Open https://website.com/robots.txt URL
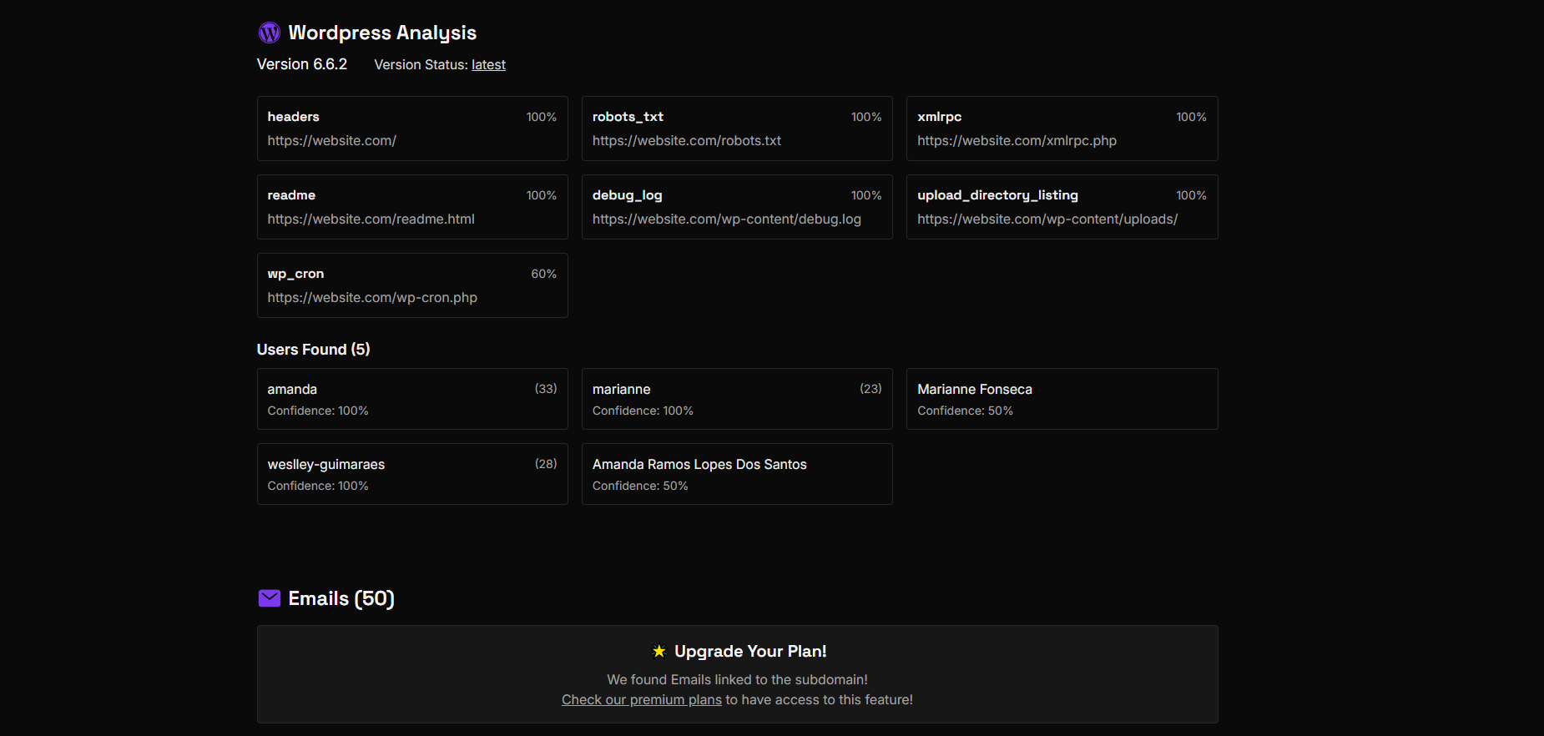The width and height of the screenshot is (1544, 736). (x=687, y=141)
